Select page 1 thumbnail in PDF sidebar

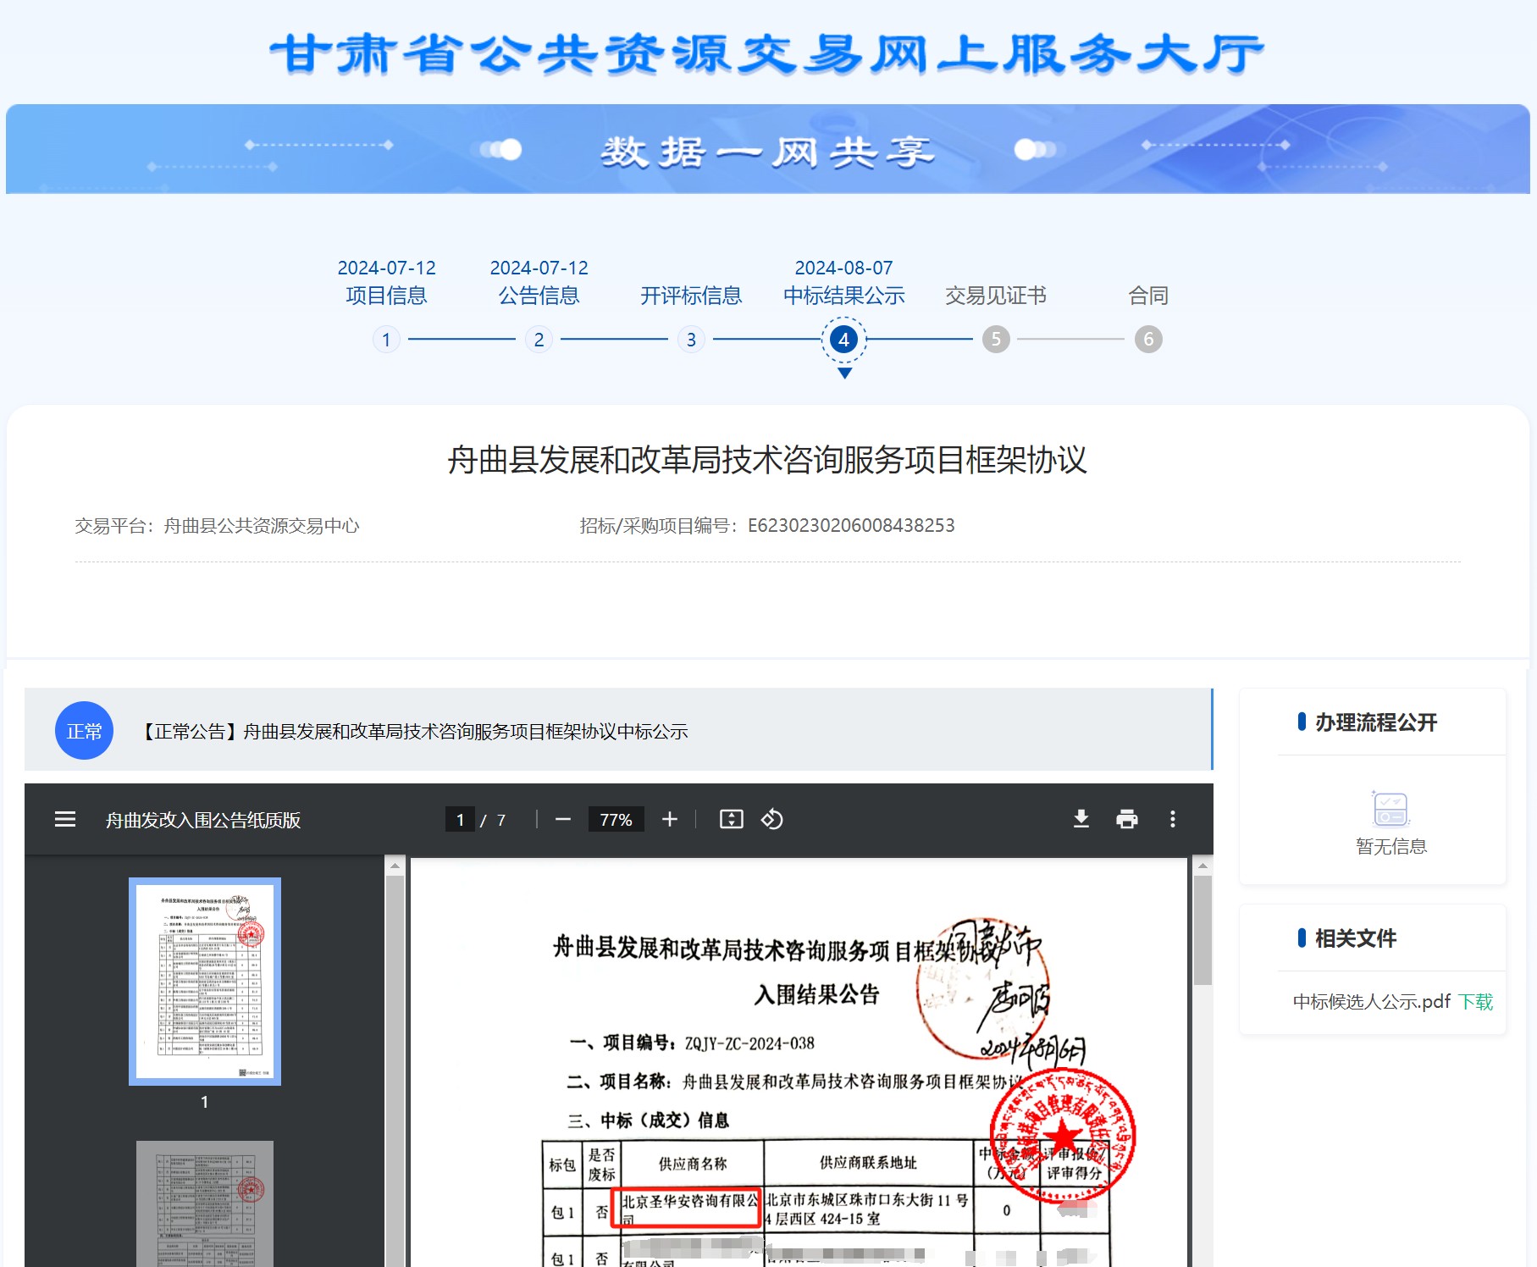205,982
